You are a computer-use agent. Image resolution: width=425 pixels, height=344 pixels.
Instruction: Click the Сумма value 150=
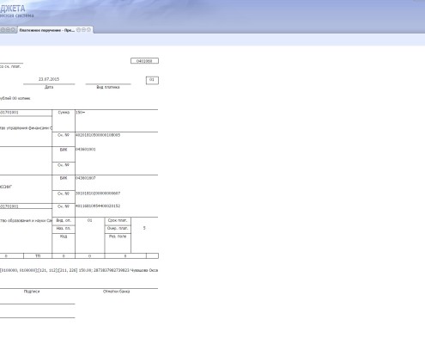coord(80,113)
